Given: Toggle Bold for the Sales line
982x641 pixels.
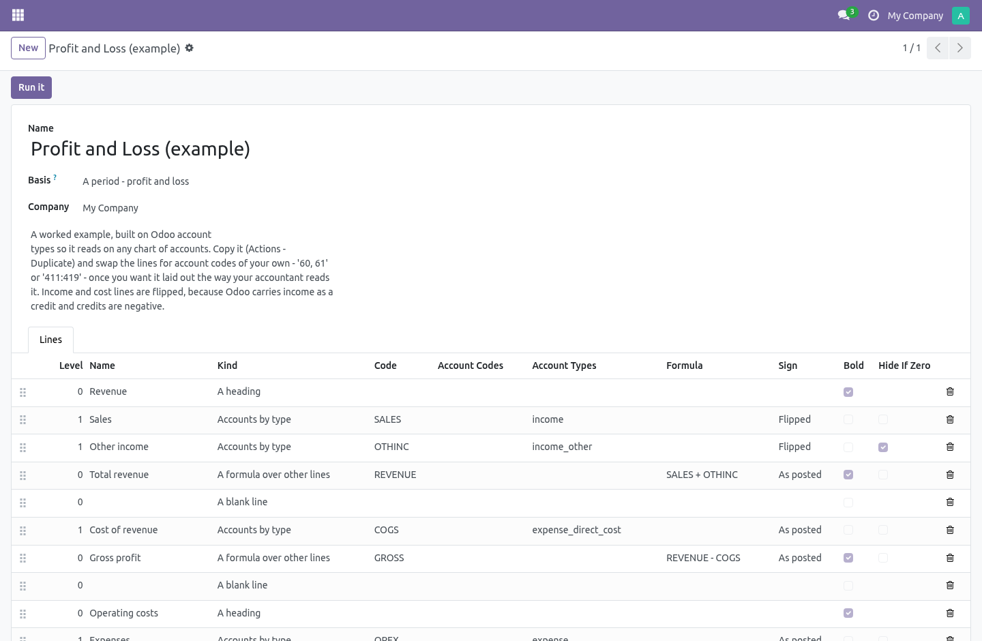Looking at the screenshot, I should click(x=848, y=419).
